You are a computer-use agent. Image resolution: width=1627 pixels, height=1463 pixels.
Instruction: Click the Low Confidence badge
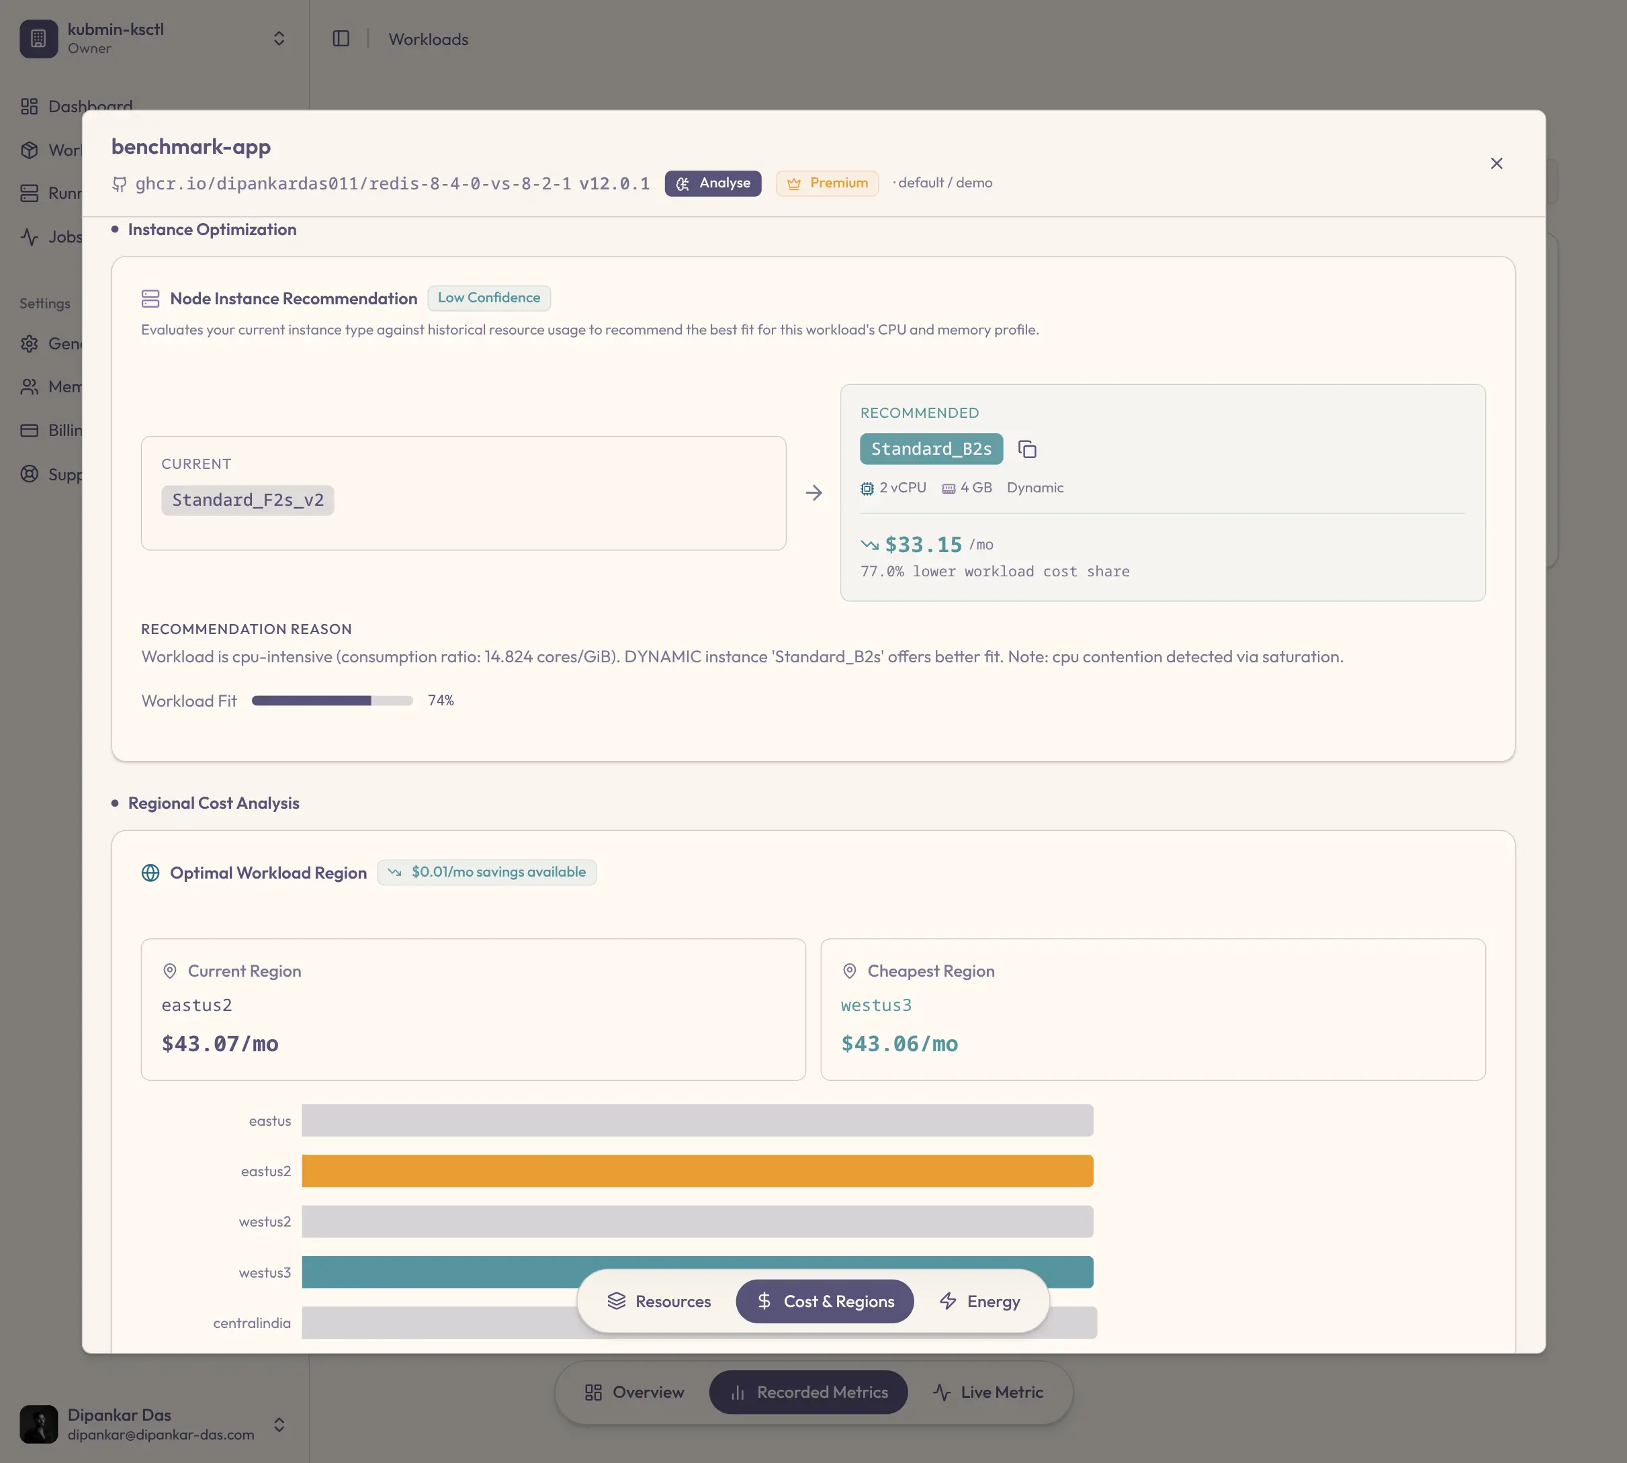[x=489, y=298]
